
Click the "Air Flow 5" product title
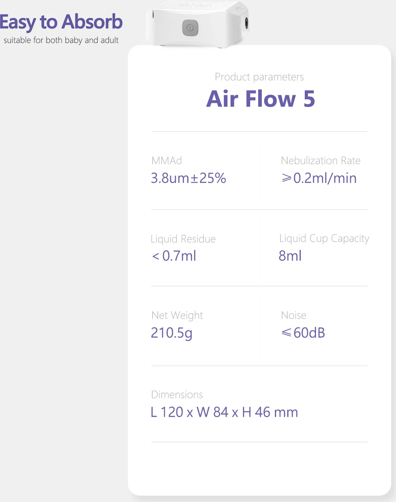261,99
